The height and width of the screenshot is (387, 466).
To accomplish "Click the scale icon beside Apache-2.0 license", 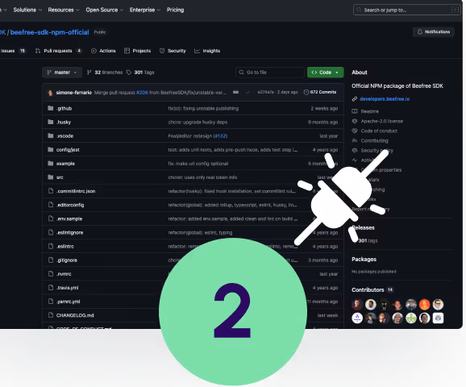I will pyautogui.click(x=355, y=121).
